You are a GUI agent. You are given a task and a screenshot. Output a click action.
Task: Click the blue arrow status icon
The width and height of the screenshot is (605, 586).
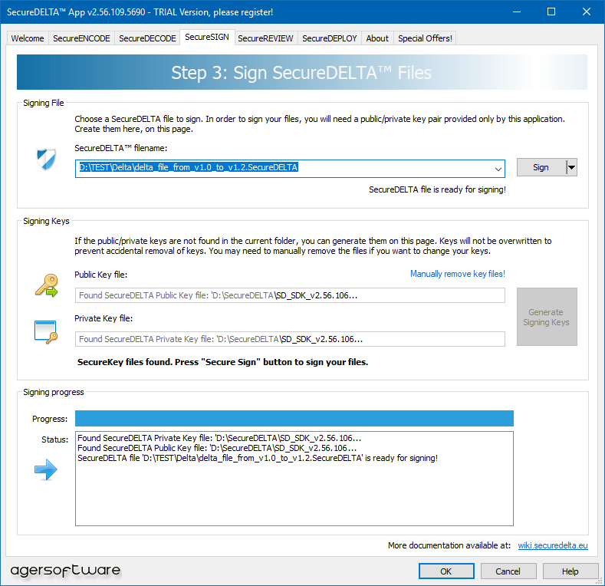45,469
